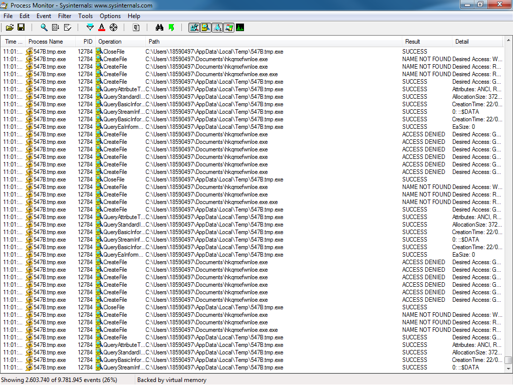Toggle Show Profiling Events graph button

pyautogui.click(x=240, y=28)
